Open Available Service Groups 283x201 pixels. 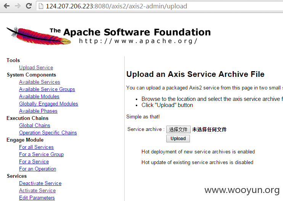47,89
